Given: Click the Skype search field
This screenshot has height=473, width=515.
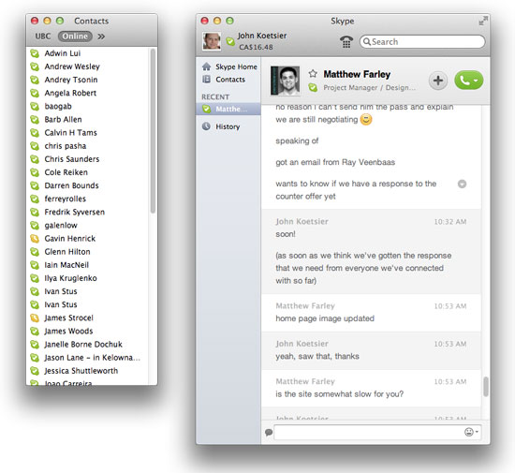Looking at the screenshot, I should click(x=422, y=42).
